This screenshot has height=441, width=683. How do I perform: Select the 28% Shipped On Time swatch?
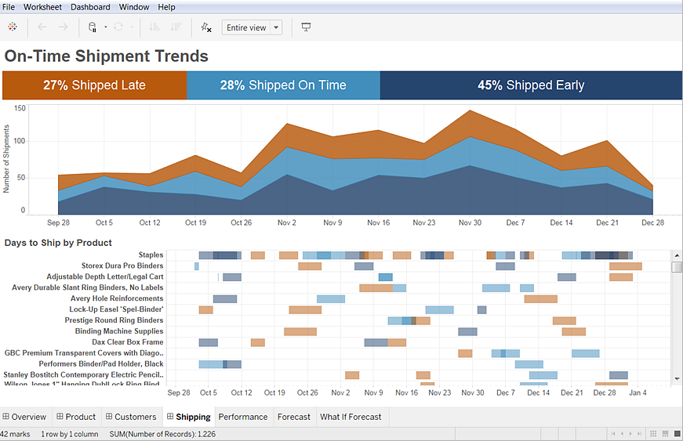(283, 85)
